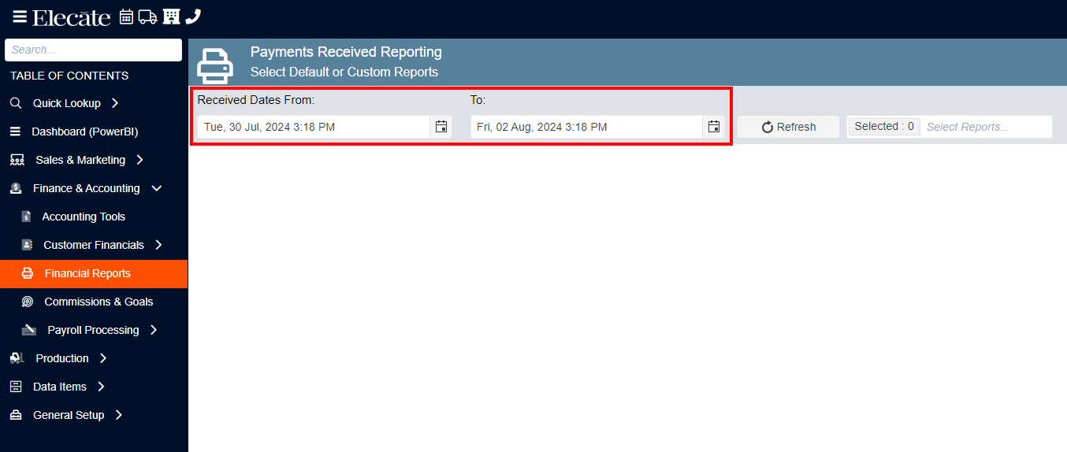This screenshot has width=1067, height=452.
Task: Open the From date calendar picker
Action: tap(441, 127)
